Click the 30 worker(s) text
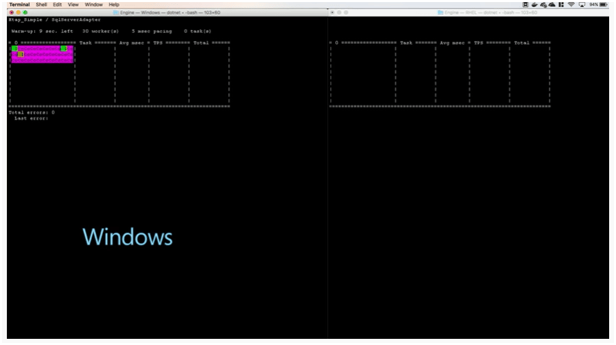Viewport: 616px width, 345px height. click(100, 31)
